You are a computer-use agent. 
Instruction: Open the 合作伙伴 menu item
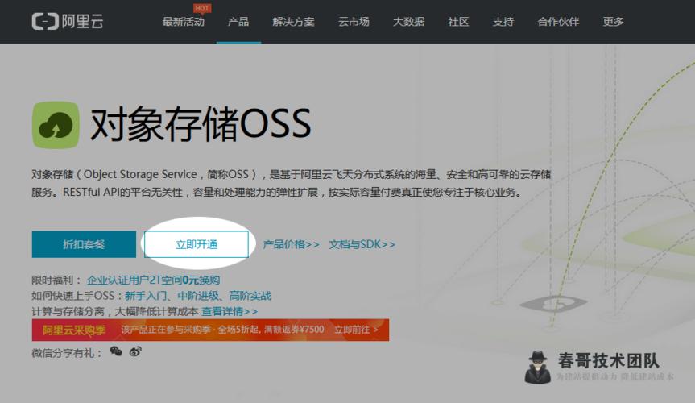pyautogui.click(x=558, y=22)
